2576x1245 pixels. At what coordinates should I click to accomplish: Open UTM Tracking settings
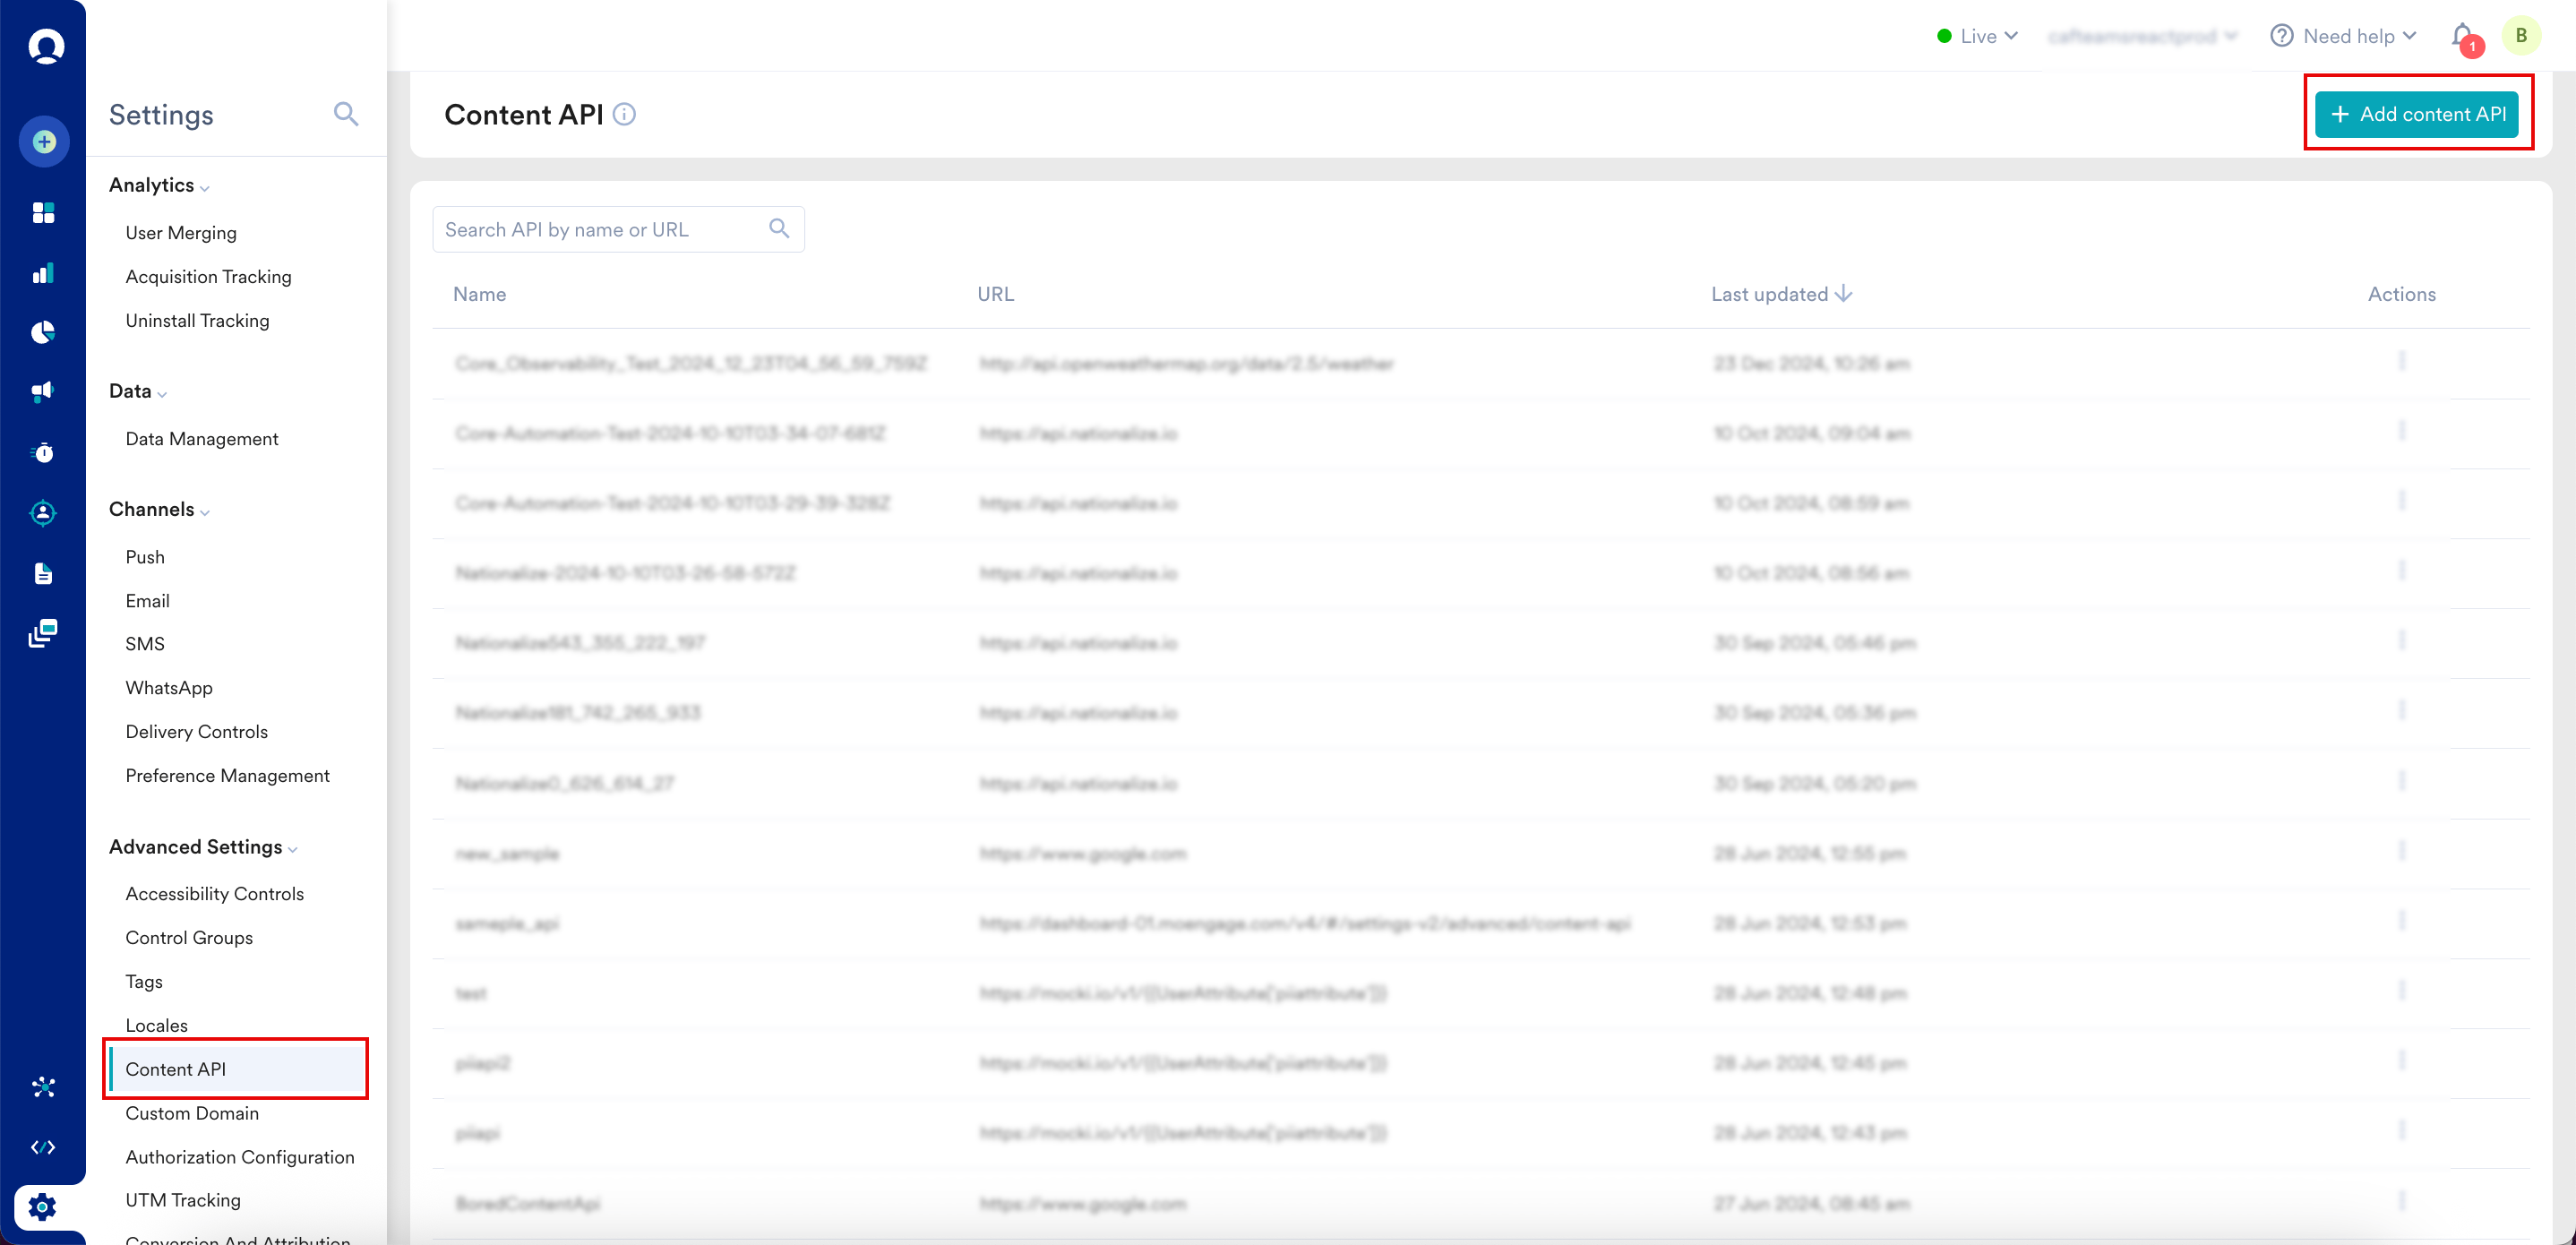(x=183, y=1200)
